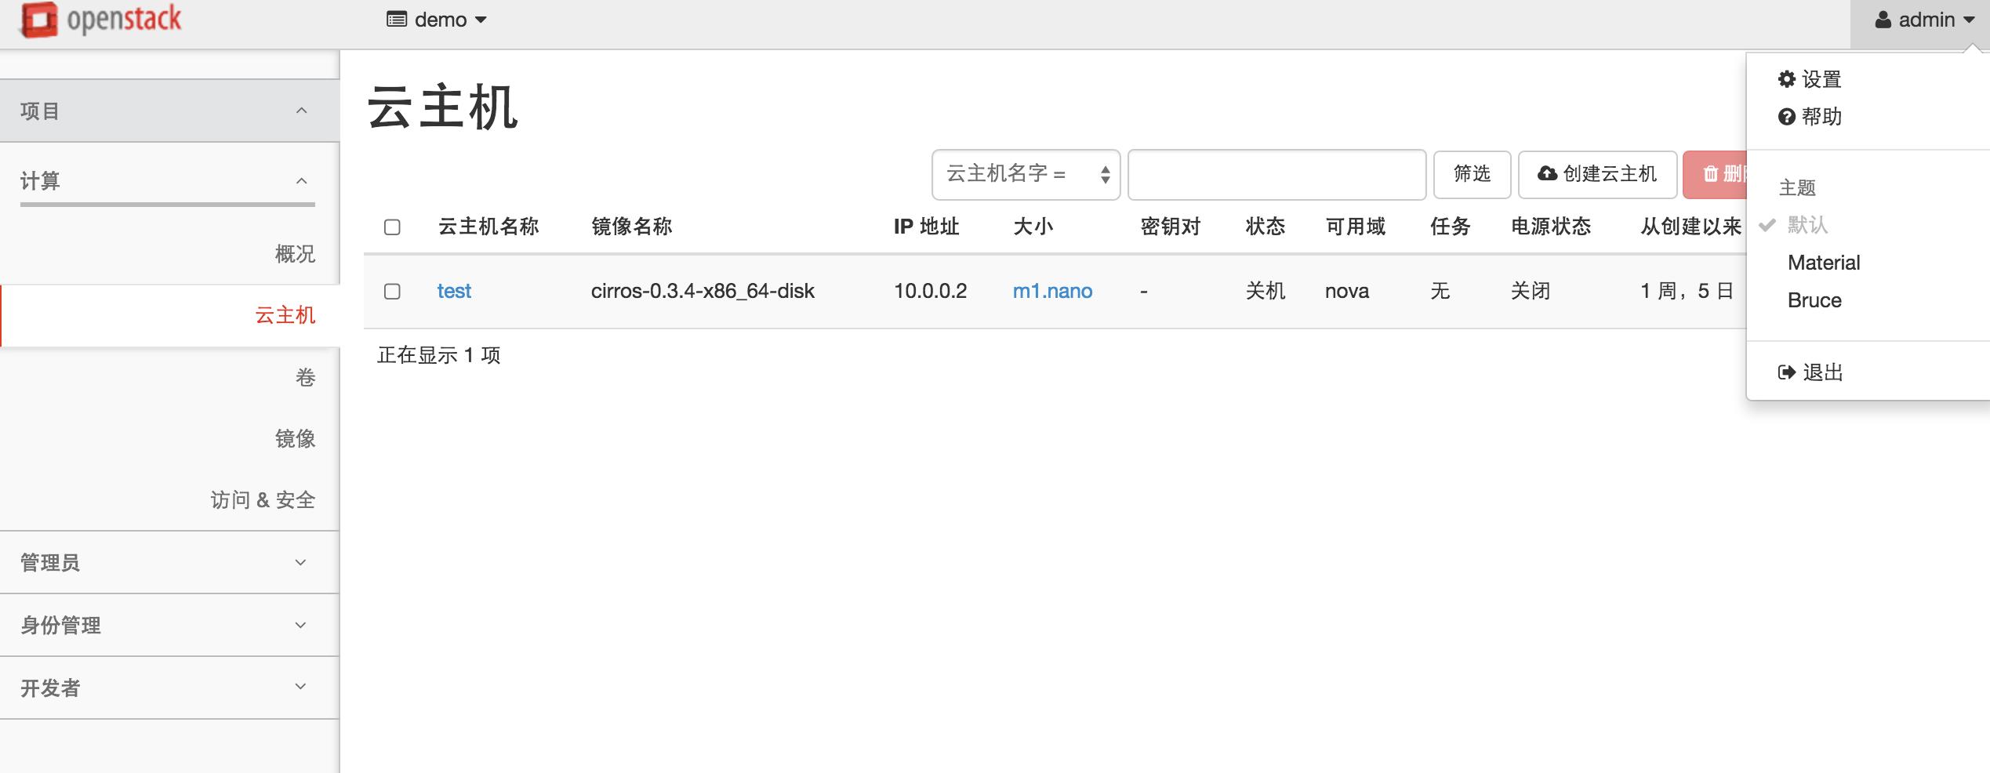Viewport: 1990px width, 773px height.
Task: Open 访问 & 安全 page
Action: coord(263,500)
